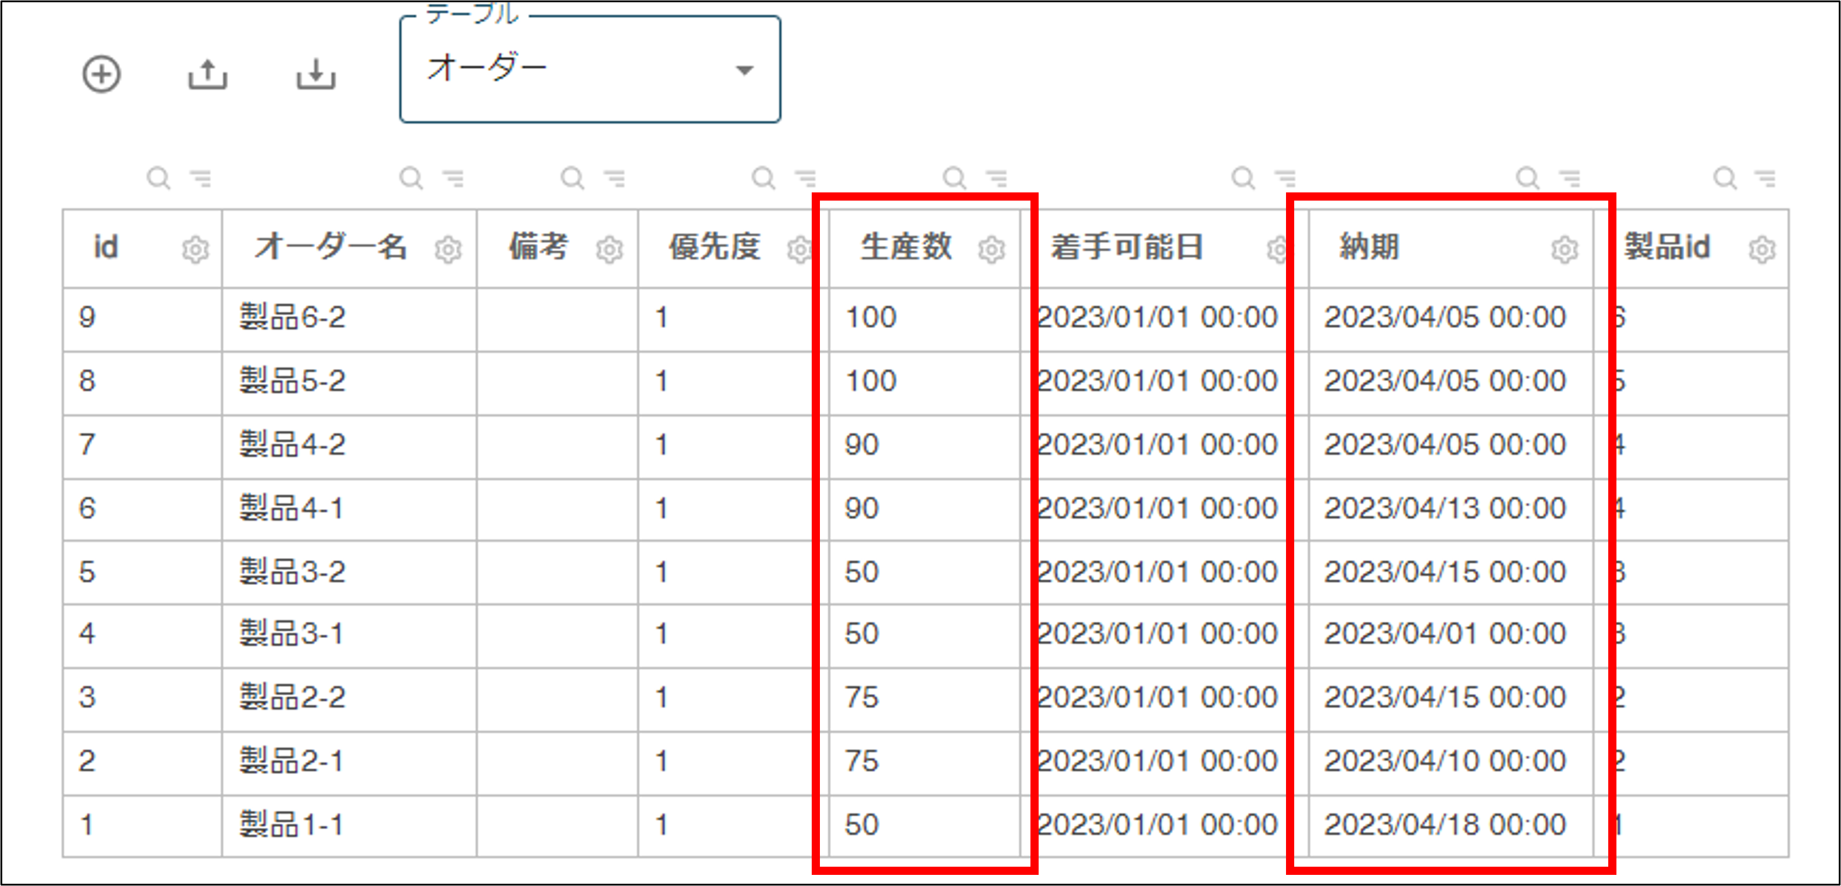Click the filter icon above 納期 column
This screenshot has height=886, width=1841.
1570,178
